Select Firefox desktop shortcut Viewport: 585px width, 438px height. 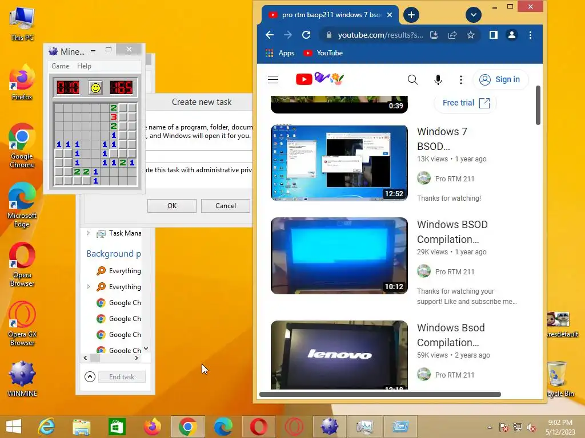tap(22, 82)
